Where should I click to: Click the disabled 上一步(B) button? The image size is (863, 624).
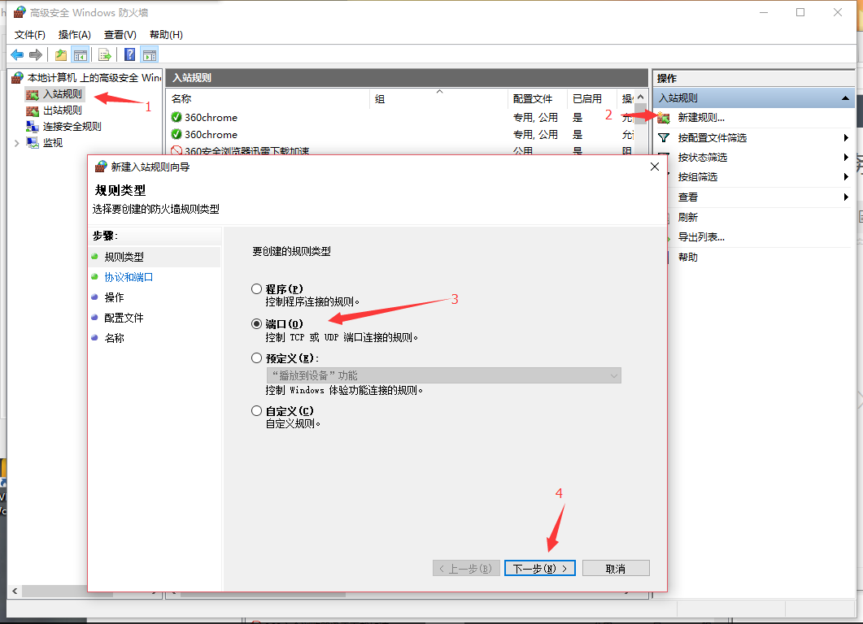point(466,569)
